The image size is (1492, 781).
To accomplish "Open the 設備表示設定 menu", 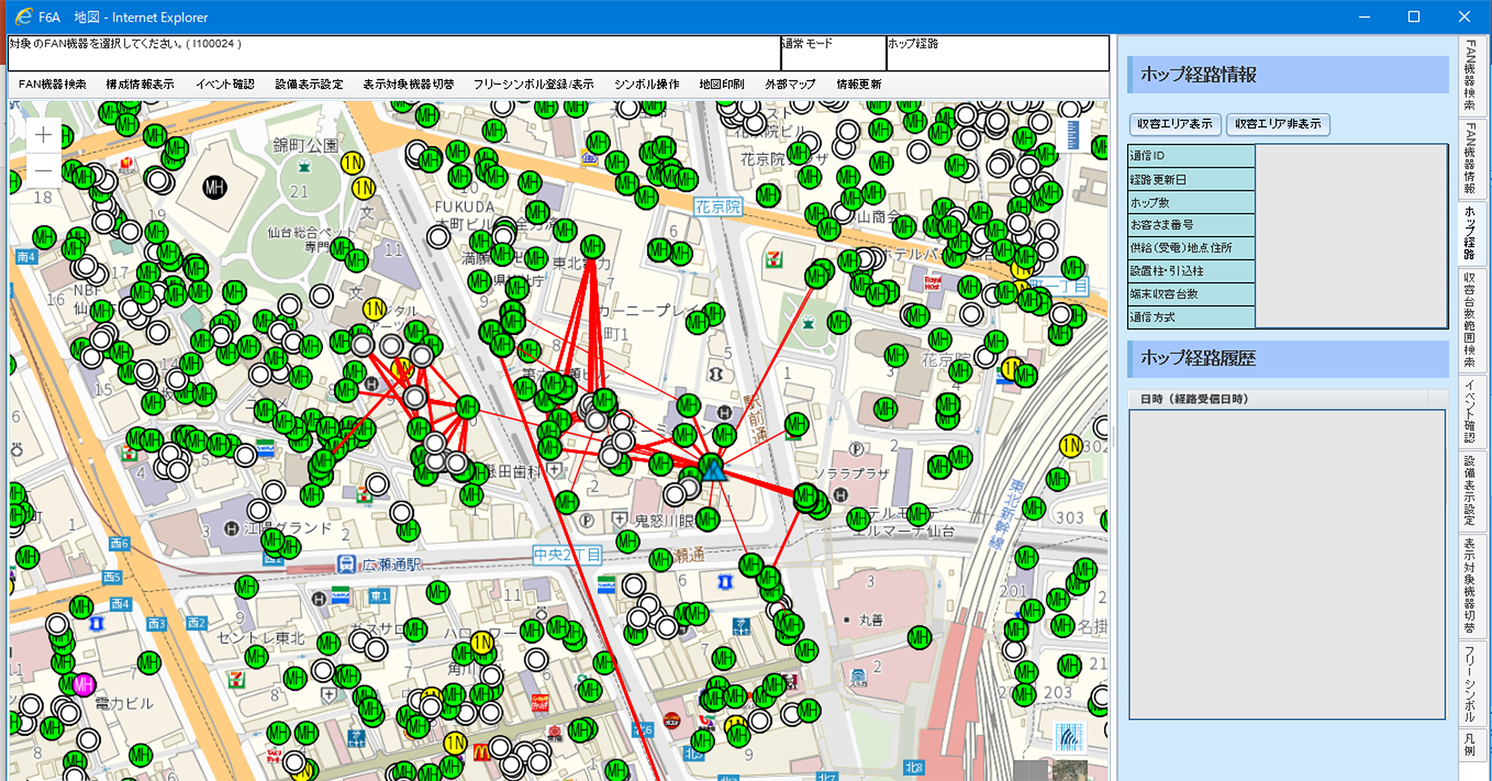I will 309,84.
